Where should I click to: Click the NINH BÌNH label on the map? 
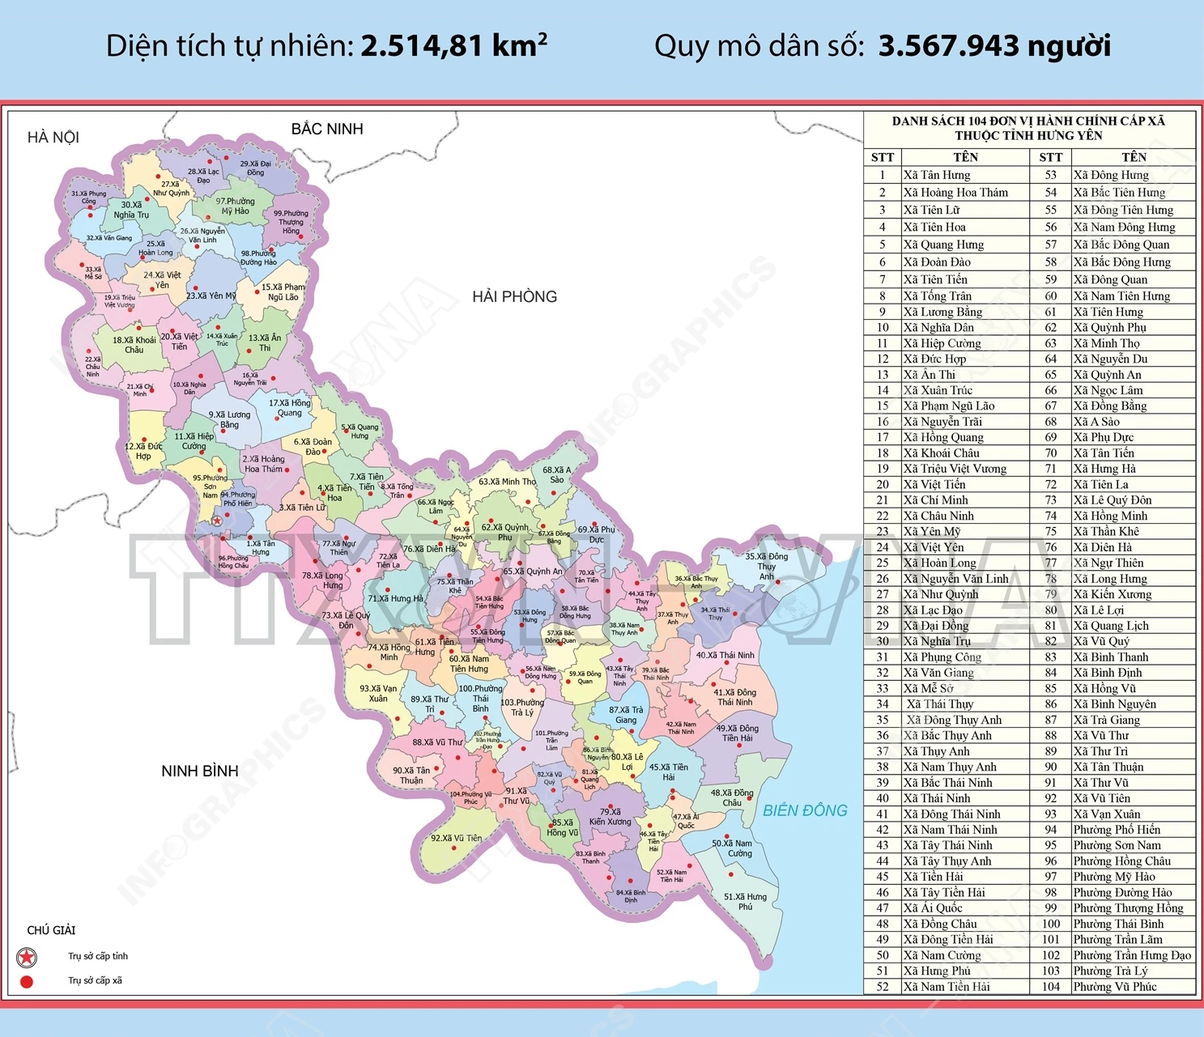coord(199,771)
